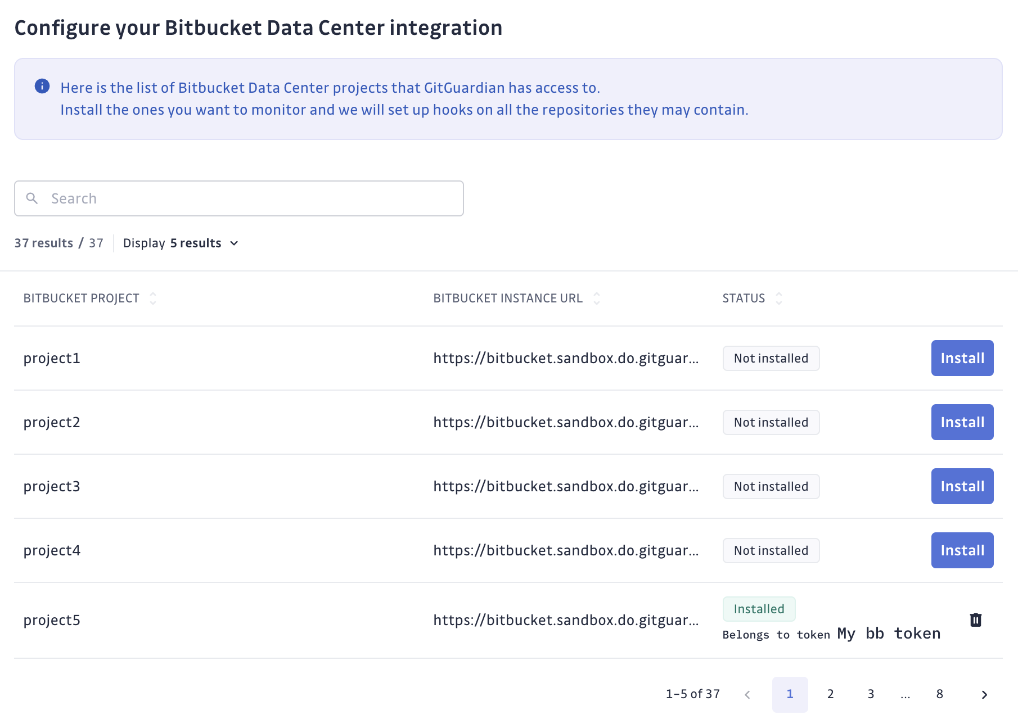Viewport: 1018px width, 715px height.
Task: Click project1 Not installed status badge
Action: (x=771, y=358)
